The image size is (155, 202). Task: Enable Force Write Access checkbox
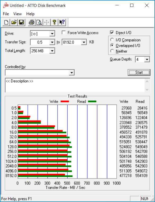64,33
